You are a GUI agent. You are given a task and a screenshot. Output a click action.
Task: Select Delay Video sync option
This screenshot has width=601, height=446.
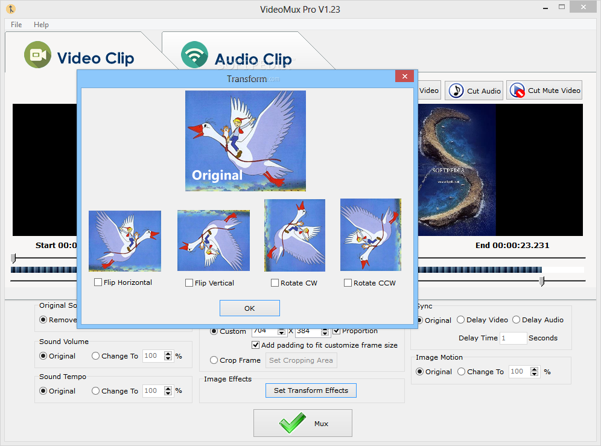(x=461, y=320)
